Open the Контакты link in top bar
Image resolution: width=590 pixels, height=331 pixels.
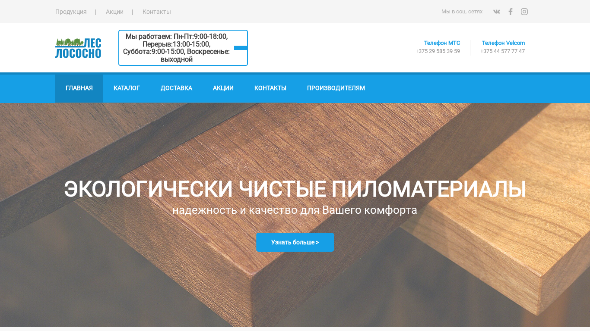tap(157, 12)
